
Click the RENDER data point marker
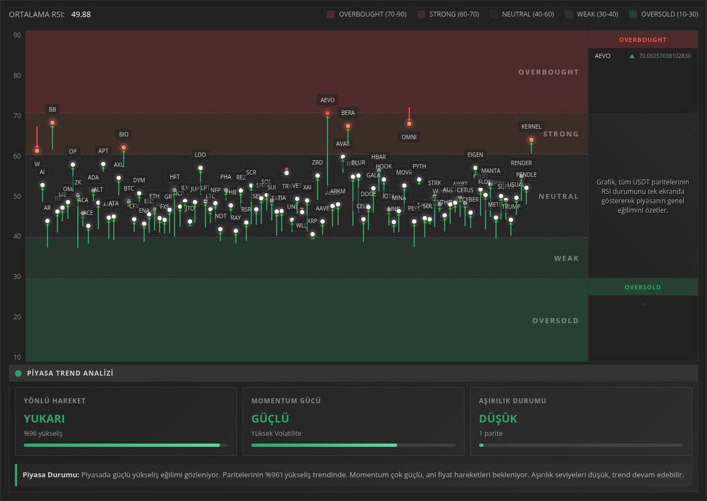click(x=521, y=176)
